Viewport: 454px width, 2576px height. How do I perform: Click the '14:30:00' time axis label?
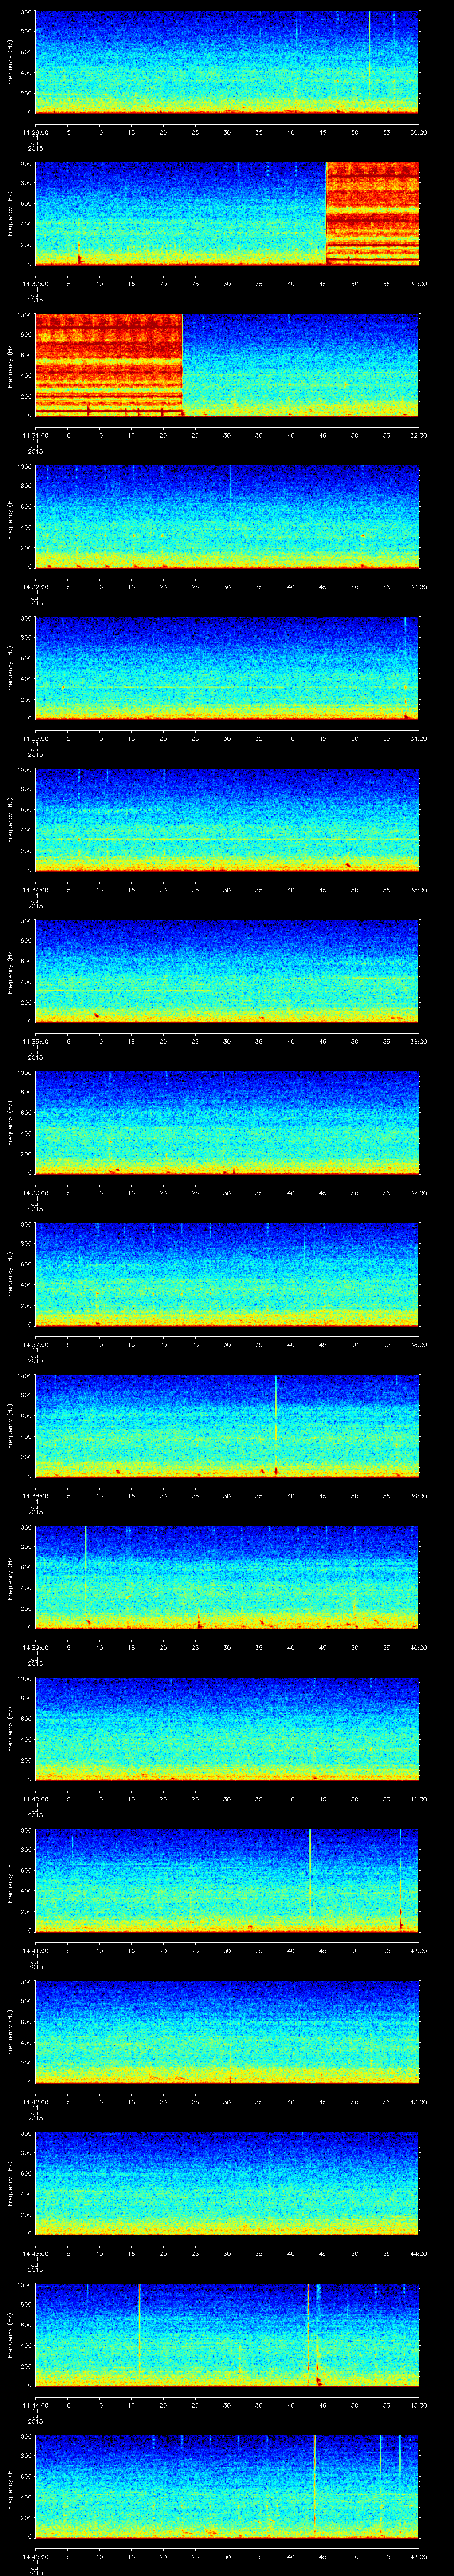point(35,284)
